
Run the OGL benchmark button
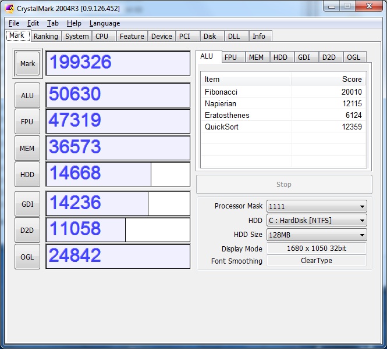pos(27,257)
